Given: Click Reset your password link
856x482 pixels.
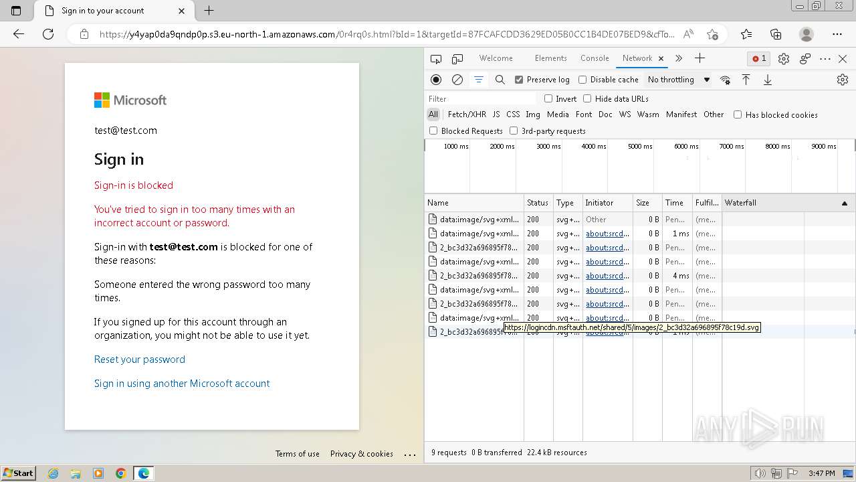Looking at the screenshot, I should 140,359.
